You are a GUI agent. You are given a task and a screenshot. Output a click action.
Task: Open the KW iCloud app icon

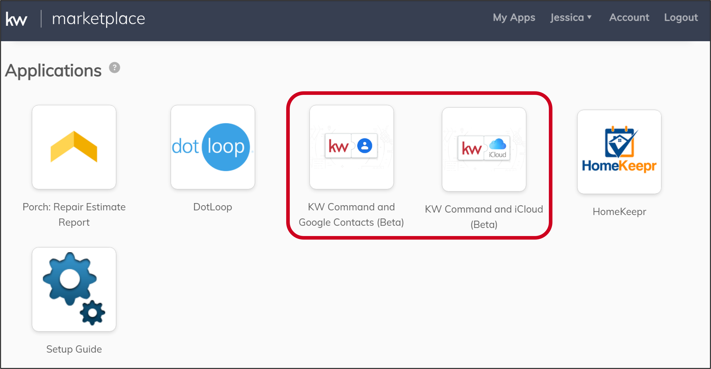click(x=484, y=149)
